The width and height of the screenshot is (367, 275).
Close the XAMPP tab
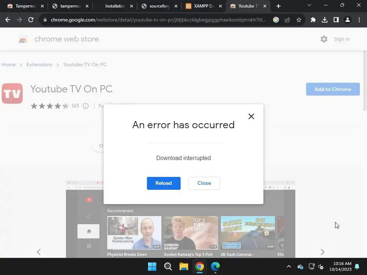(x=220, y=6)
